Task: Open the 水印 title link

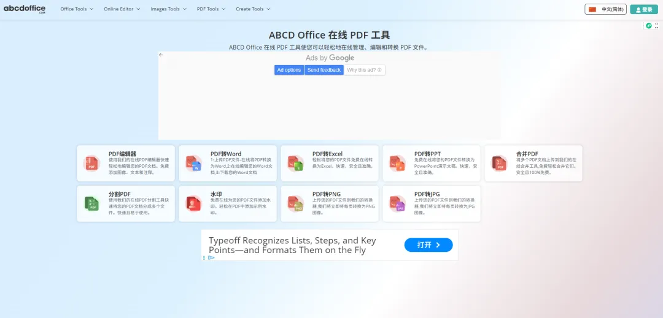Action: point(216,194)
